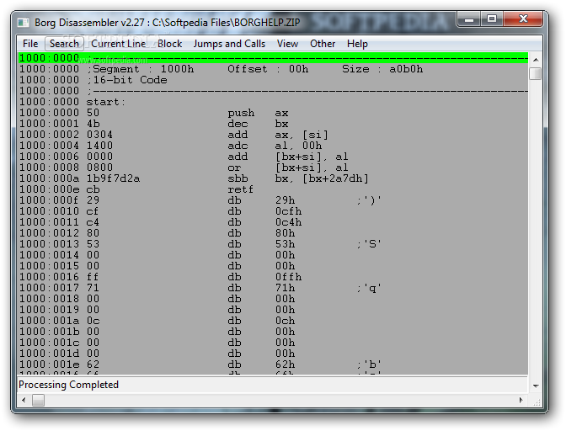
Task: Select the 'sbb bx, [bx+2a7dh]' line
Action: click(x=273, y=178)
